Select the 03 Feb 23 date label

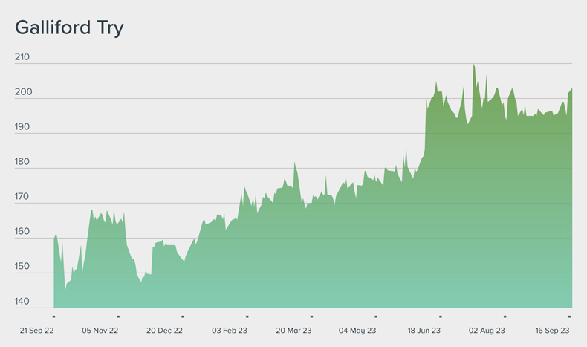click(230, 331)
